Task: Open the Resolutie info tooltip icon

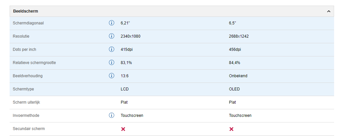Action: (112, 36)
